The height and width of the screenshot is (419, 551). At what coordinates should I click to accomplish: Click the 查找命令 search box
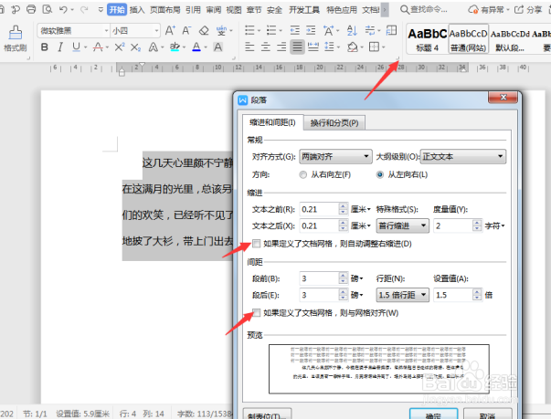[425, 9]
